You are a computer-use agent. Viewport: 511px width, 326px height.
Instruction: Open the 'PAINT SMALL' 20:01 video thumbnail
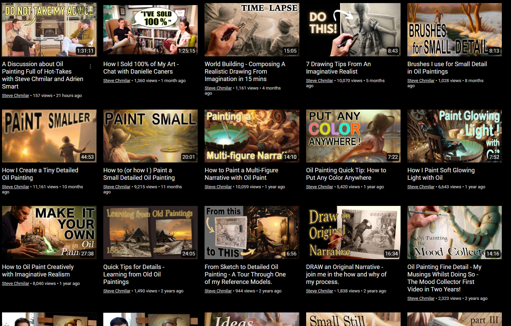151,136
